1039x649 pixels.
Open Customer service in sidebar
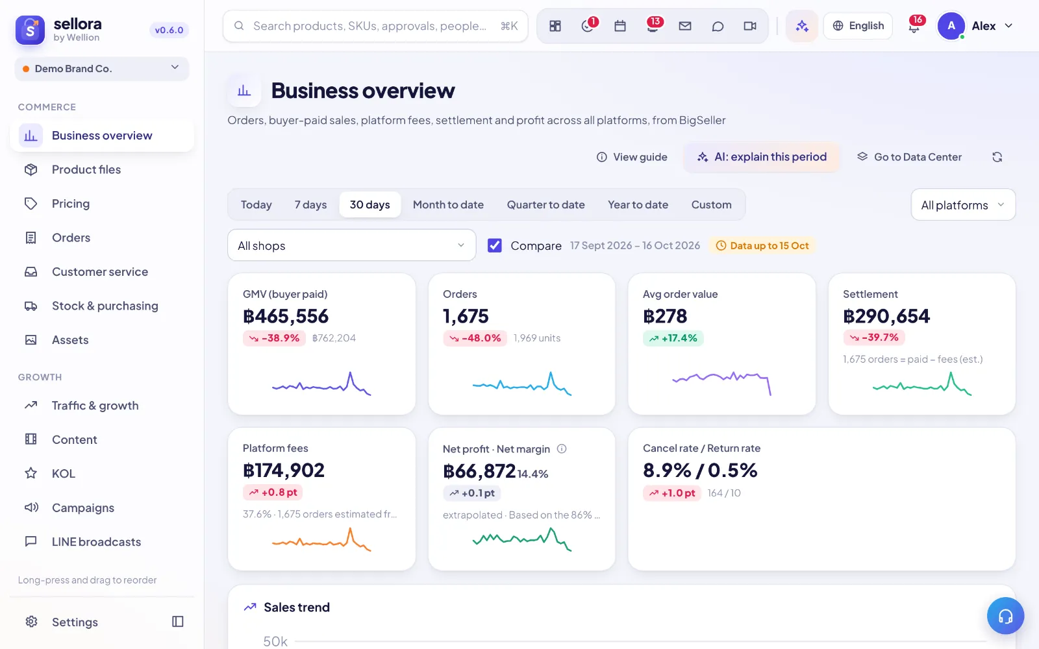pyautogui.click(x=102, y=272)
